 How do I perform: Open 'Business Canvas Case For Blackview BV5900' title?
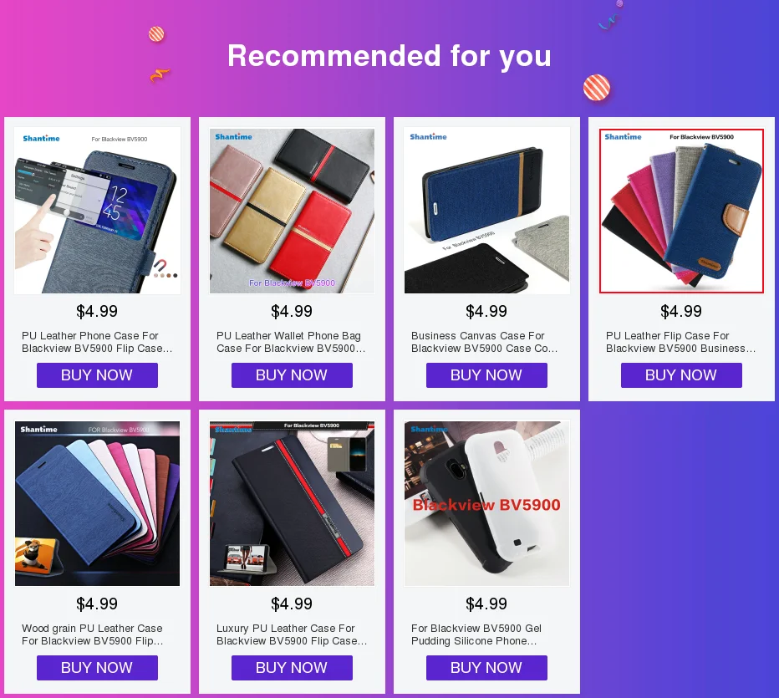click(485, 342)
